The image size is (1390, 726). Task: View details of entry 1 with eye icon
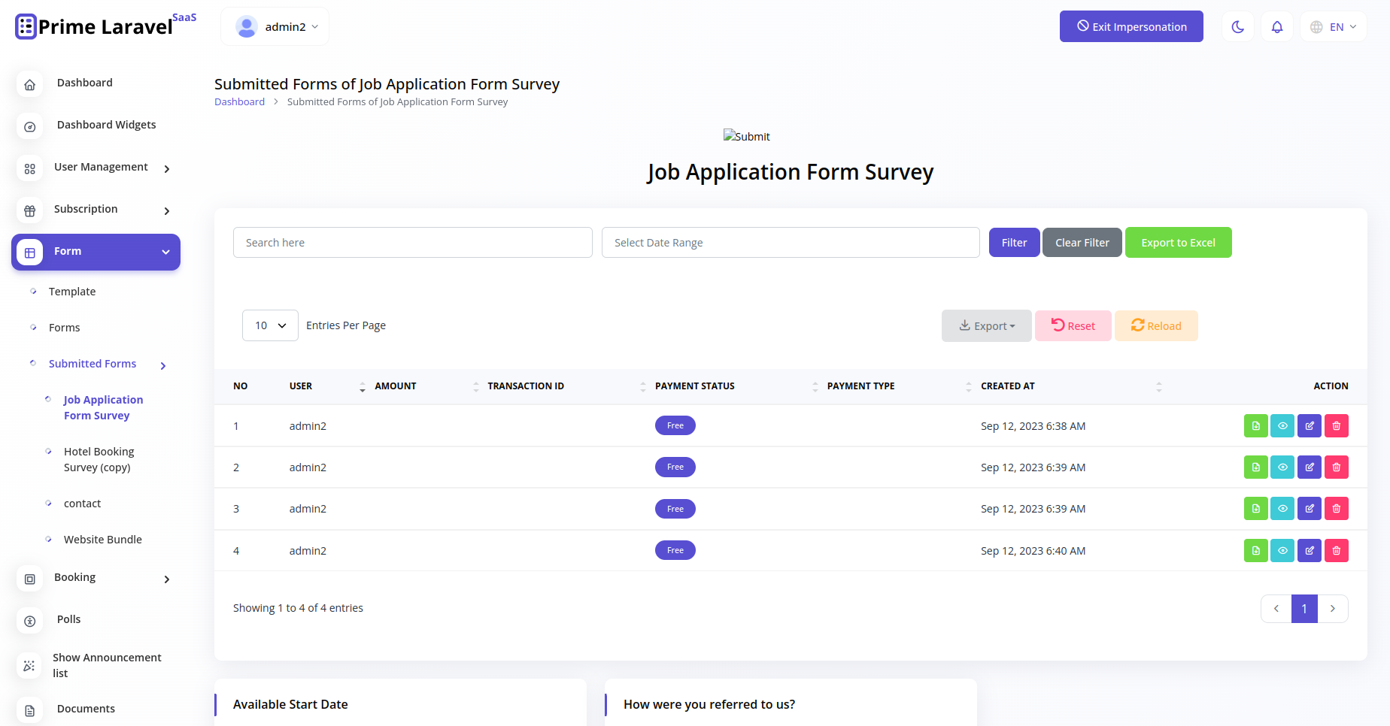point(1282,425)
